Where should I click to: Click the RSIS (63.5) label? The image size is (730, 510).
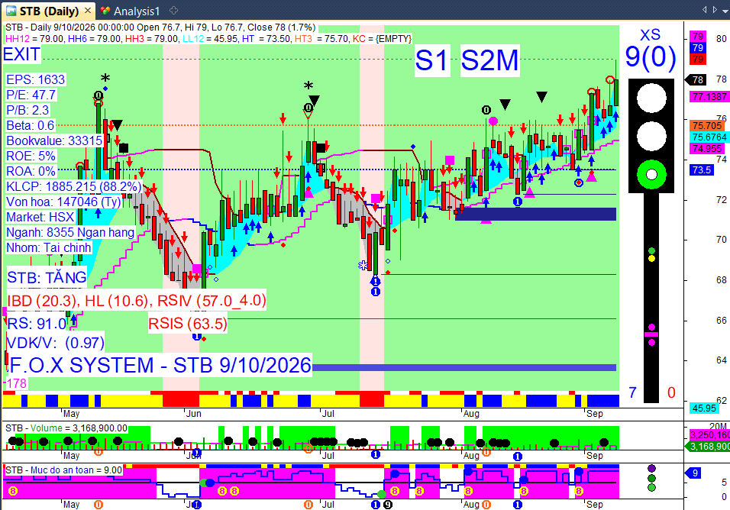pyautogui.click(x=188, y=324)
